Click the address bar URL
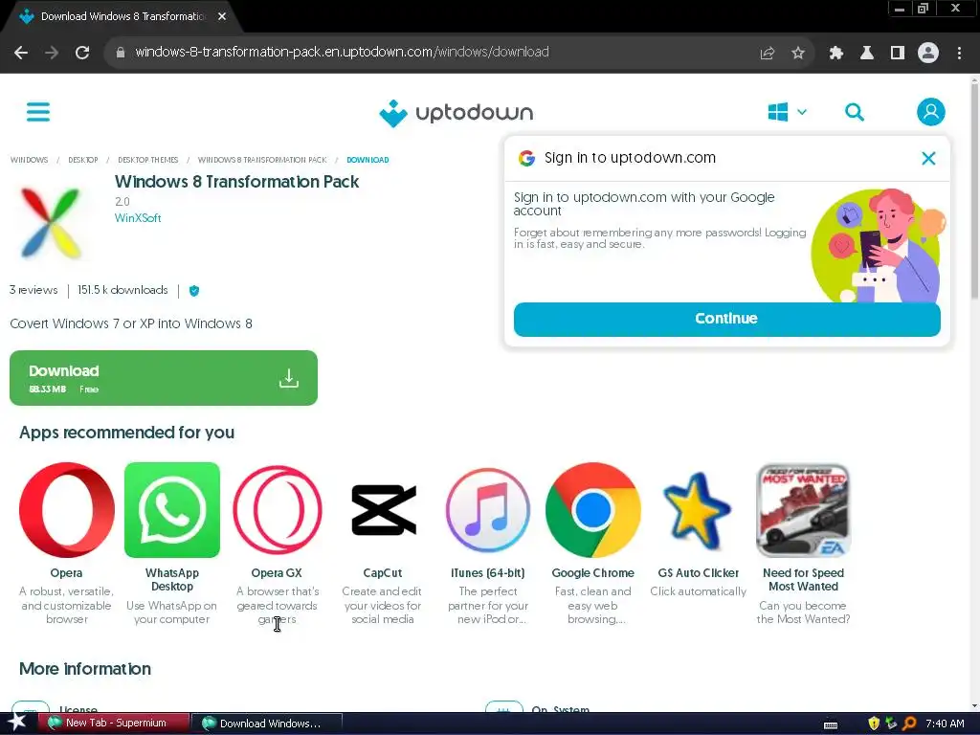The width and height of the screenshot is (980, 735). (342, 52)
